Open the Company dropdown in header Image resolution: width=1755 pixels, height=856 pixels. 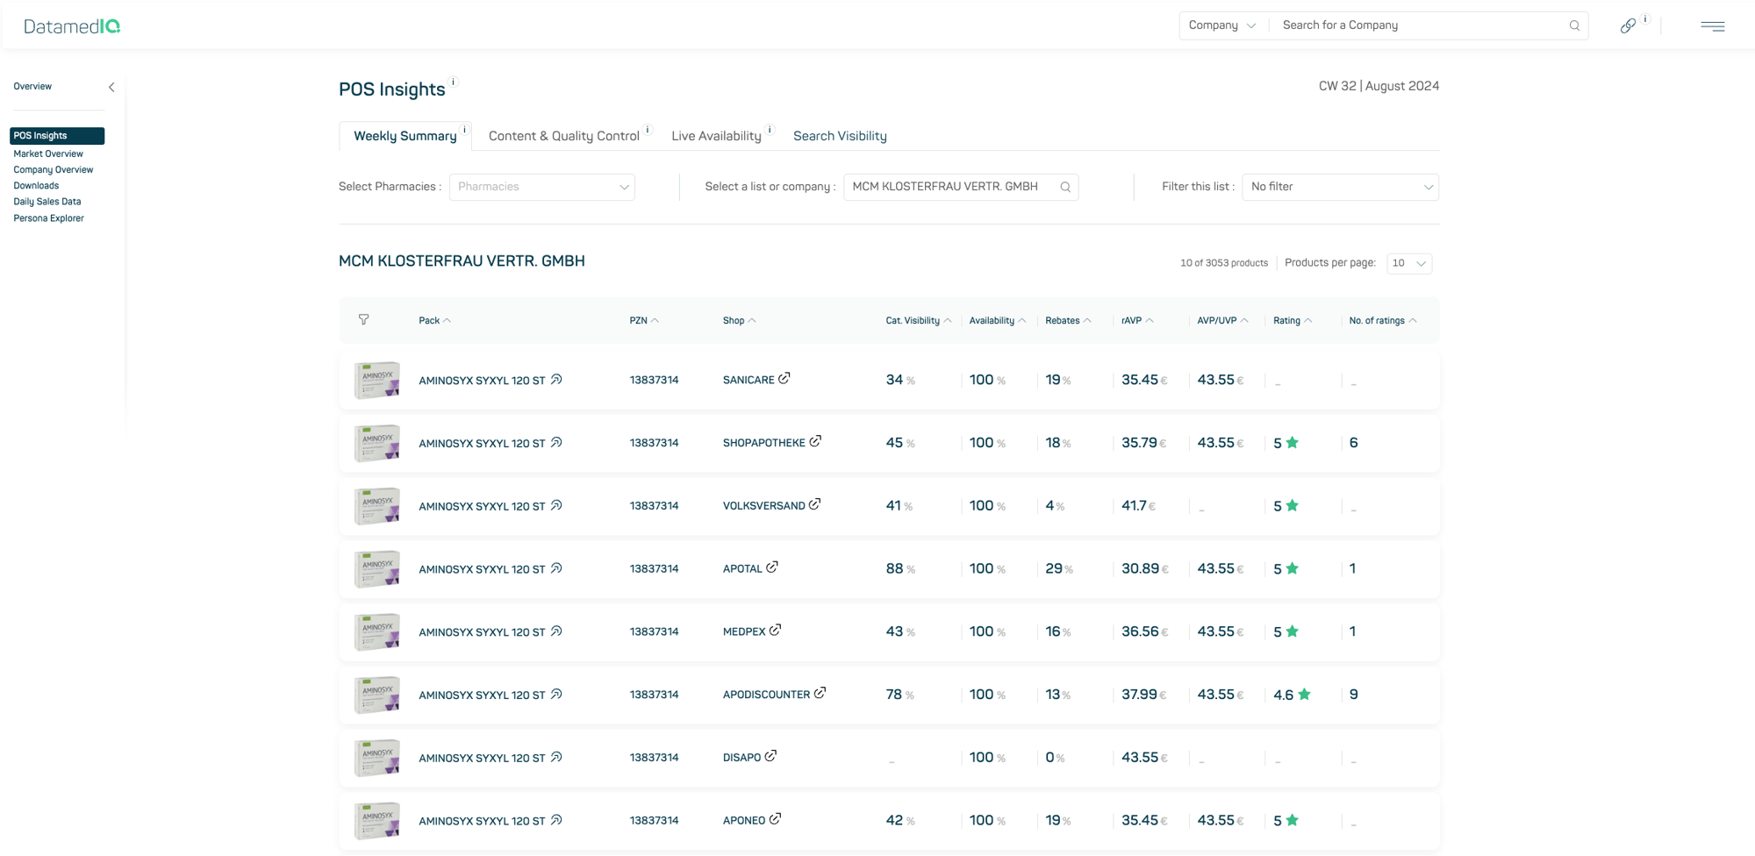point(1222,25)
